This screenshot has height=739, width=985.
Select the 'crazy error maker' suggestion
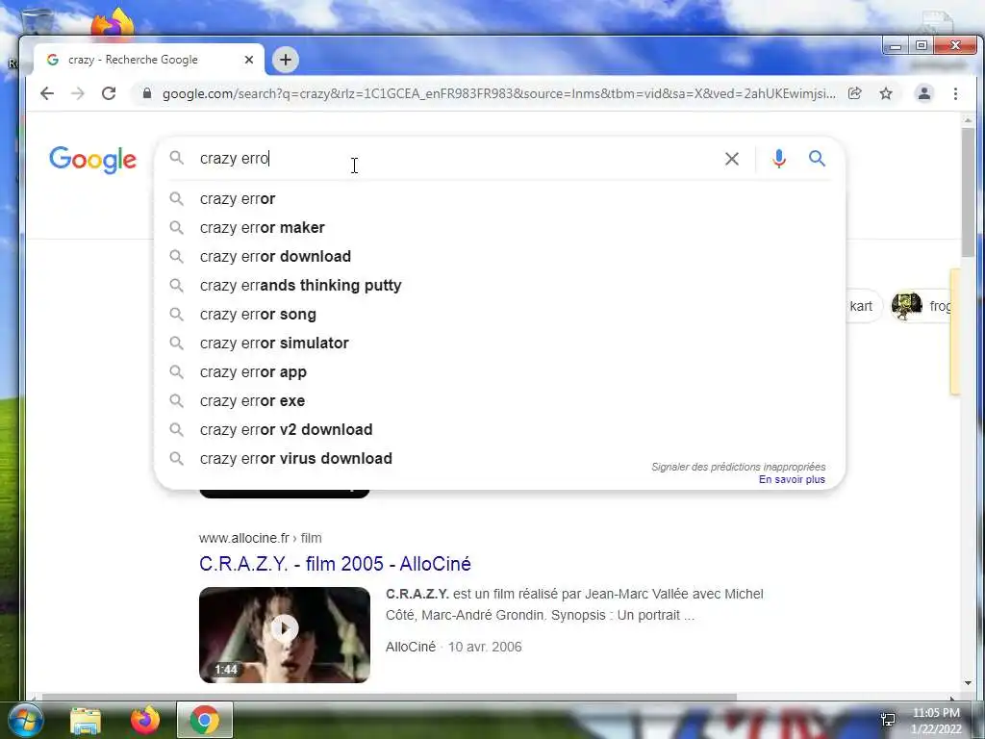coord(499,227)
